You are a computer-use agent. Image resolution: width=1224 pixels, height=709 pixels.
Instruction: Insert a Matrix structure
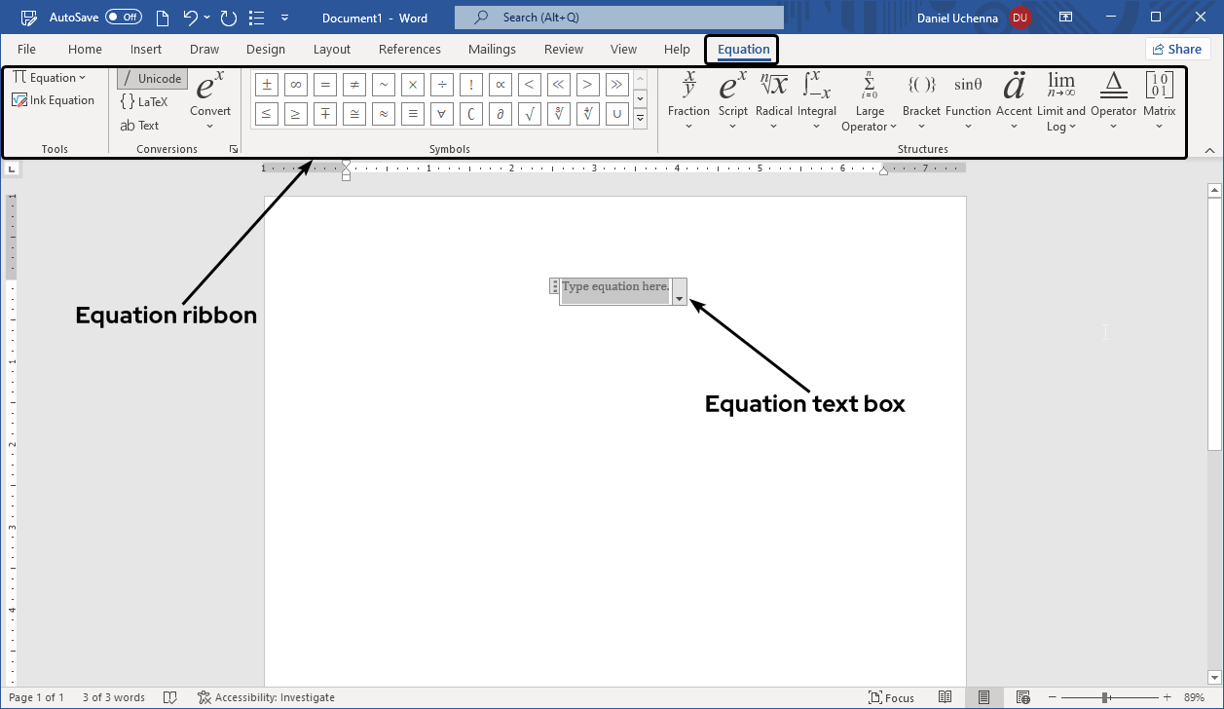point(1159,97)
